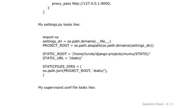Viewport: 192px width, 108px height.
Task: Click the outer closing brace of nginx config
Action: pos(44,12)
